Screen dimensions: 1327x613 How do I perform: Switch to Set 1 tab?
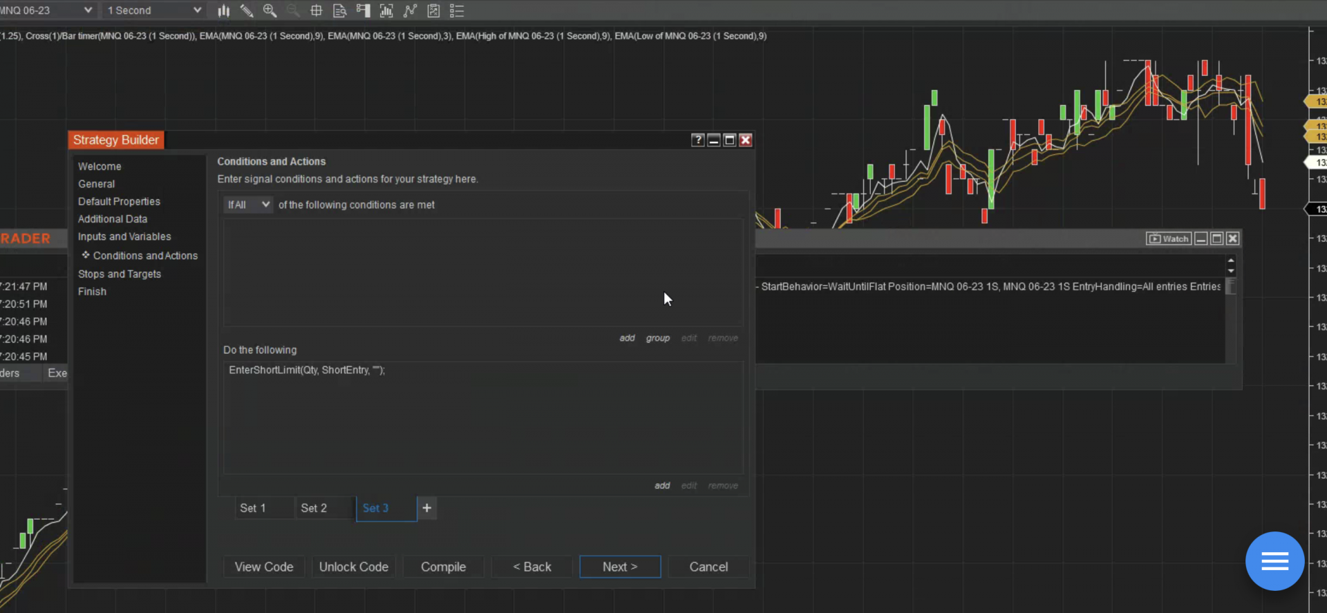264,508
